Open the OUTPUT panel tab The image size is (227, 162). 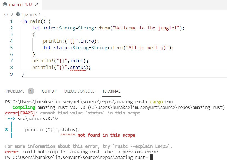pyautogui.click(x=49, y=91)
